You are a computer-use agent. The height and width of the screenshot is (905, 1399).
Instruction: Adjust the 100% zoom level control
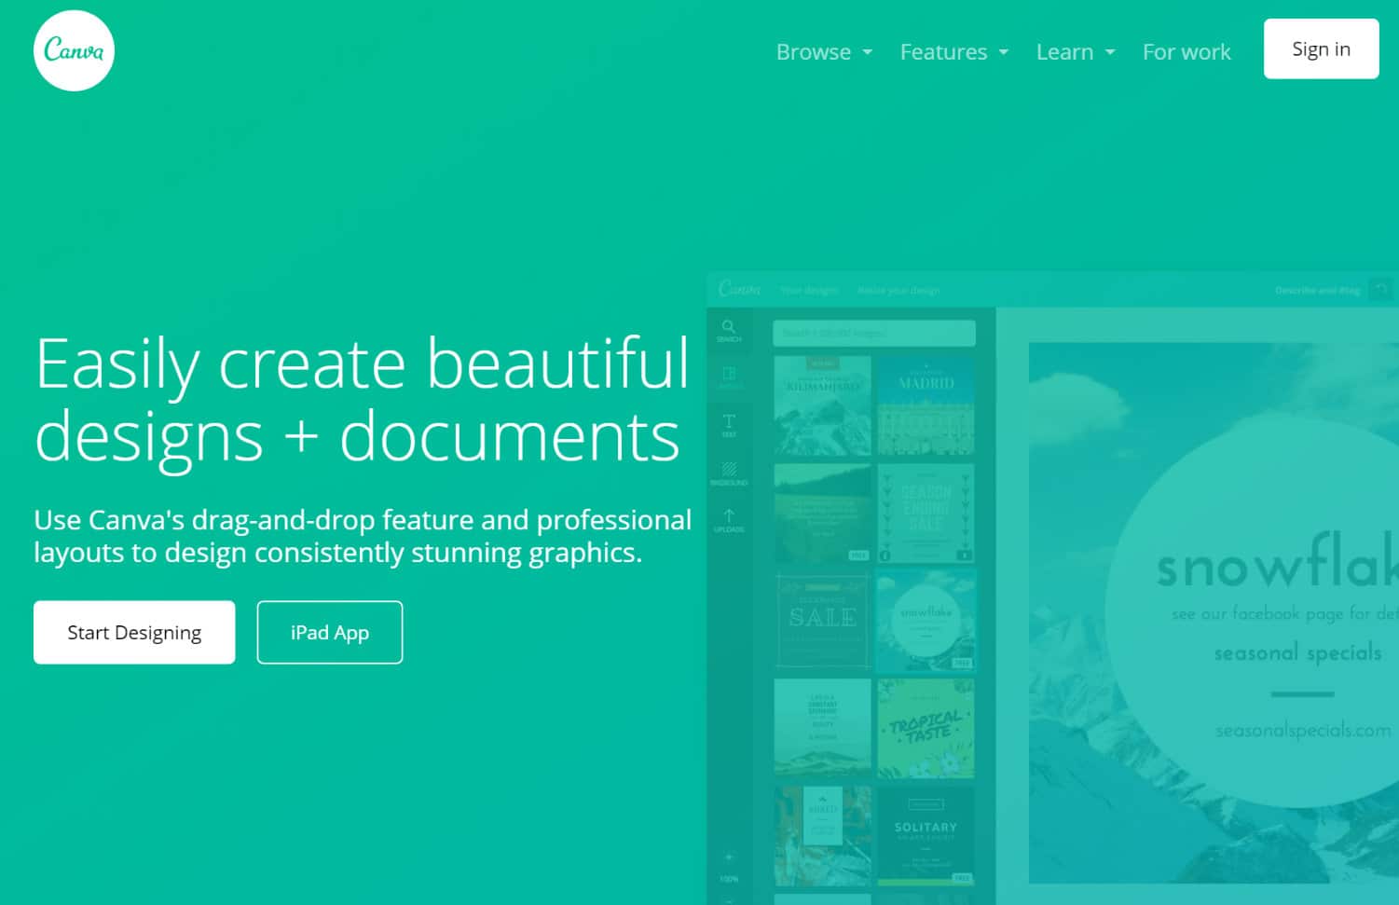(728, 877)
